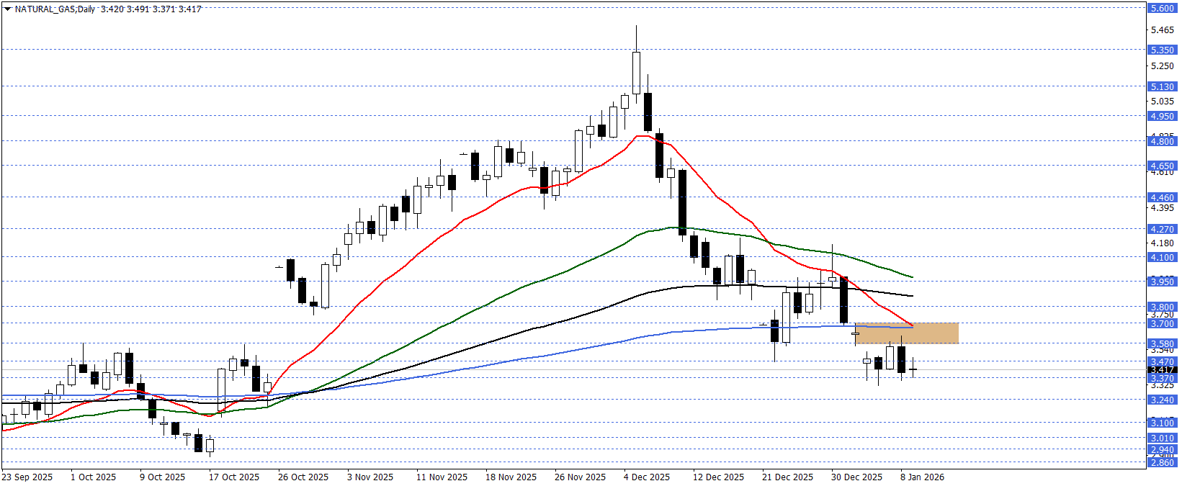
Task: Click the 5.350 price level label
Action: [1162, 50]
